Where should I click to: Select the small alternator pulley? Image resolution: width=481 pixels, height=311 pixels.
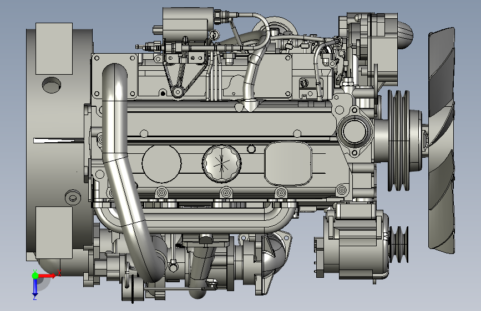coord(399,244)
